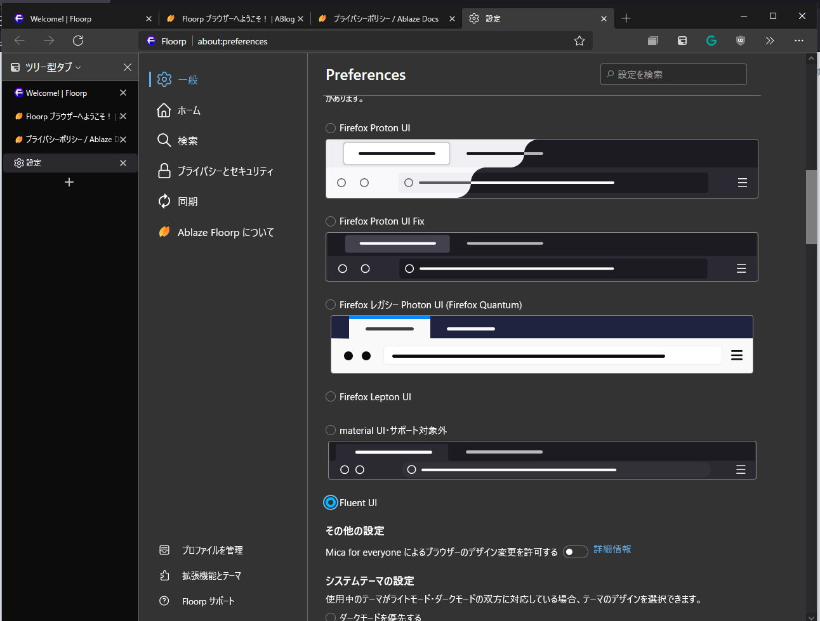
Task: Open a new tab with the plus button
Action: 626,18
